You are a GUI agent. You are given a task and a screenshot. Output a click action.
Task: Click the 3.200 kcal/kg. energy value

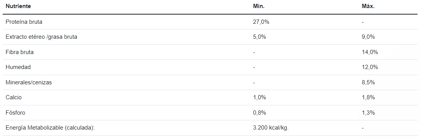pyautogui.click(x=271, y=128)
